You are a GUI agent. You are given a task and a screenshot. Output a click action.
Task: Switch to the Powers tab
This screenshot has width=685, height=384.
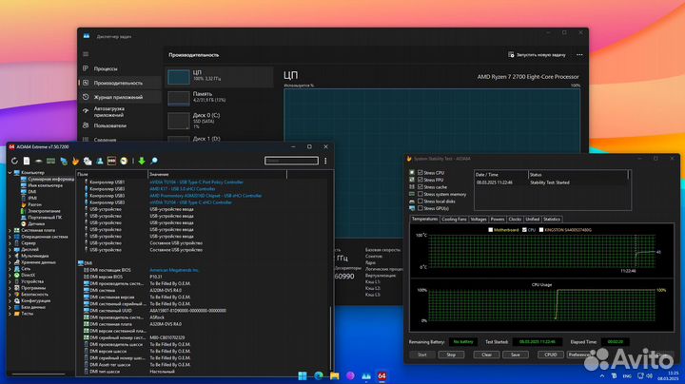pos(498,220)
